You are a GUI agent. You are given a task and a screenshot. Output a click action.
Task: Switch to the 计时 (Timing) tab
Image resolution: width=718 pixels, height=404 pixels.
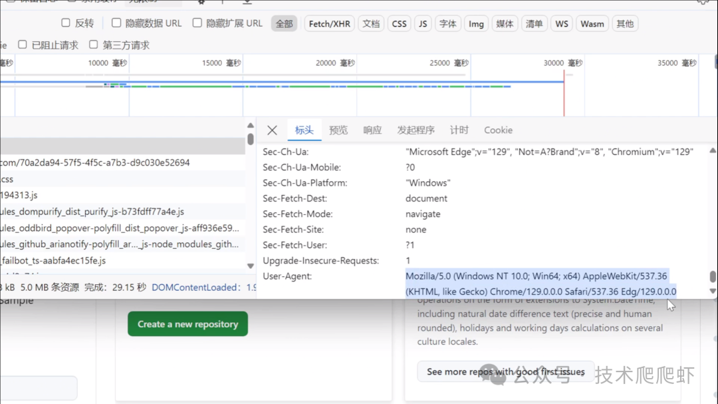tap(459, 130)
